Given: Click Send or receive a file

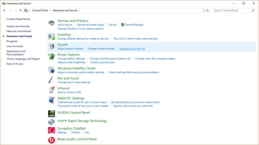Looking at the screenshot, I should coord(69,92).
